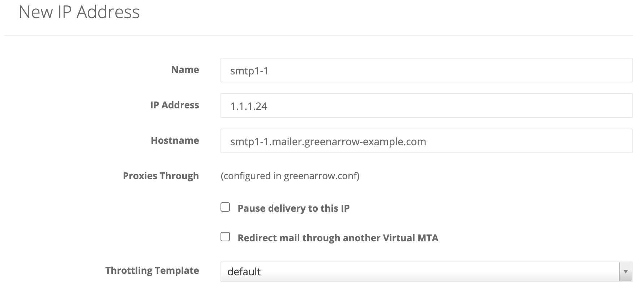642x289 pixels.
Task: Click the '(configured in greenarrow.conf)' text
Action: click(x=290, y=176)
